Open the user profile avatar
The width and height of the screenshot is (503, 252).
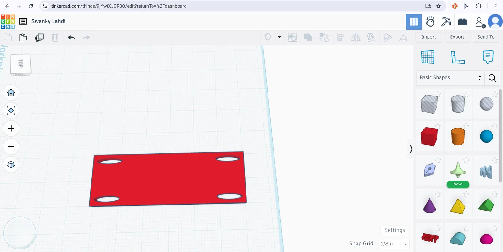(x=495, y=22)
